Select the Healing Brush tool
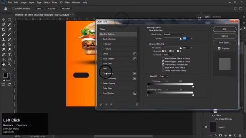 [3, 34]
